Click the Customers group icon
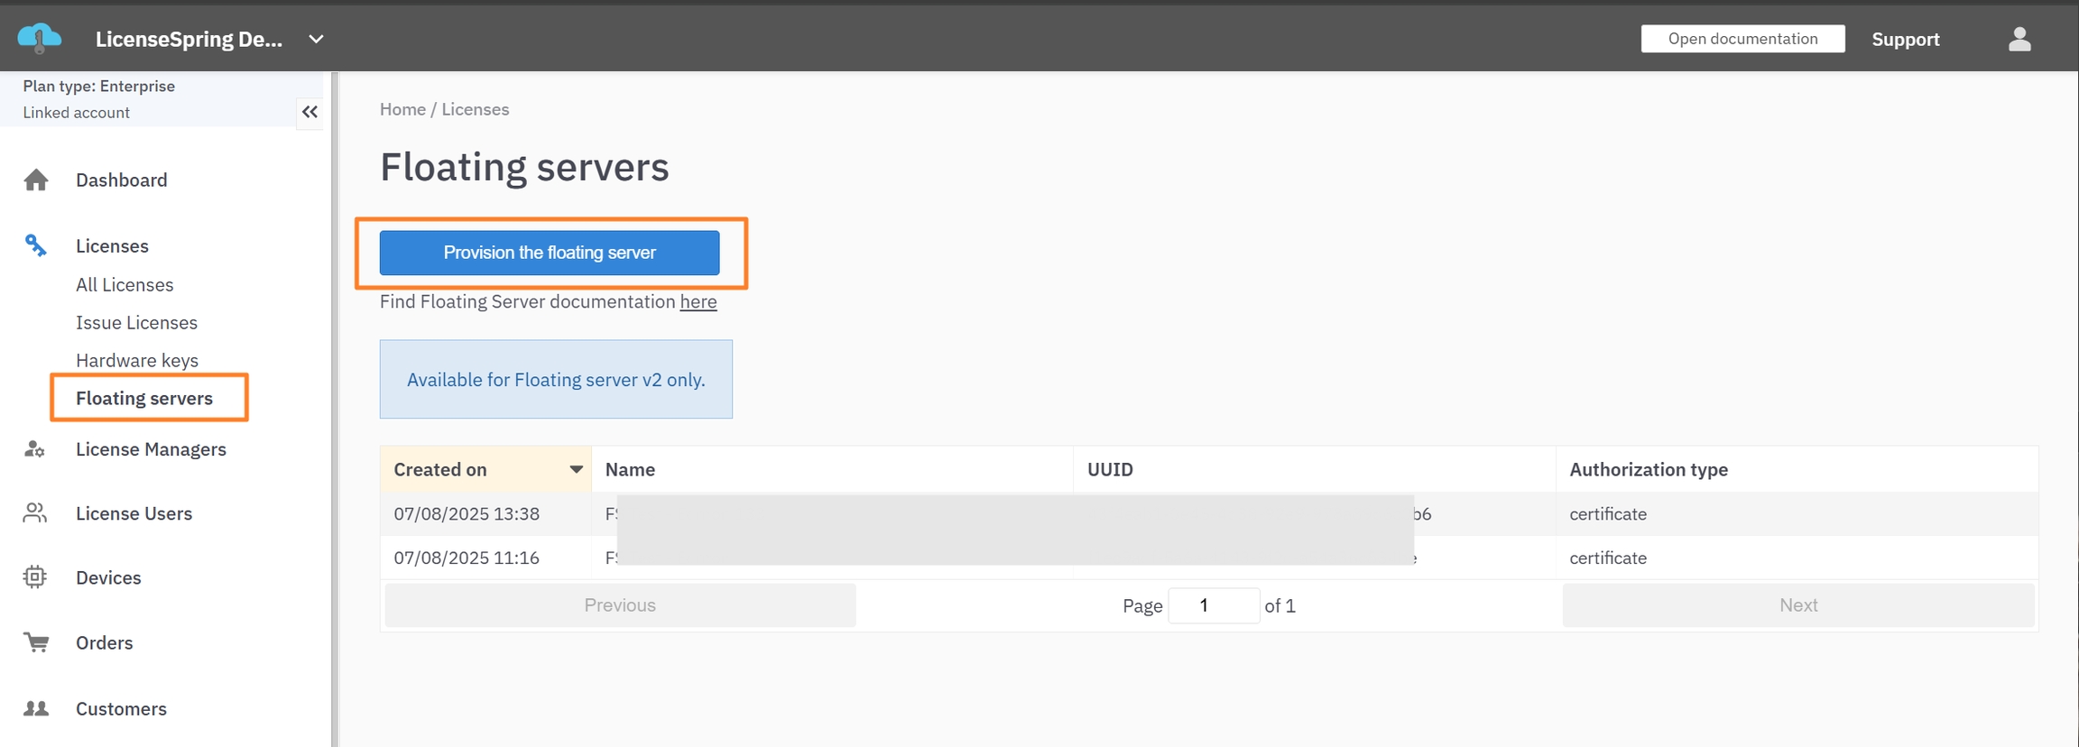2079x747 pixels. [36, 708]
